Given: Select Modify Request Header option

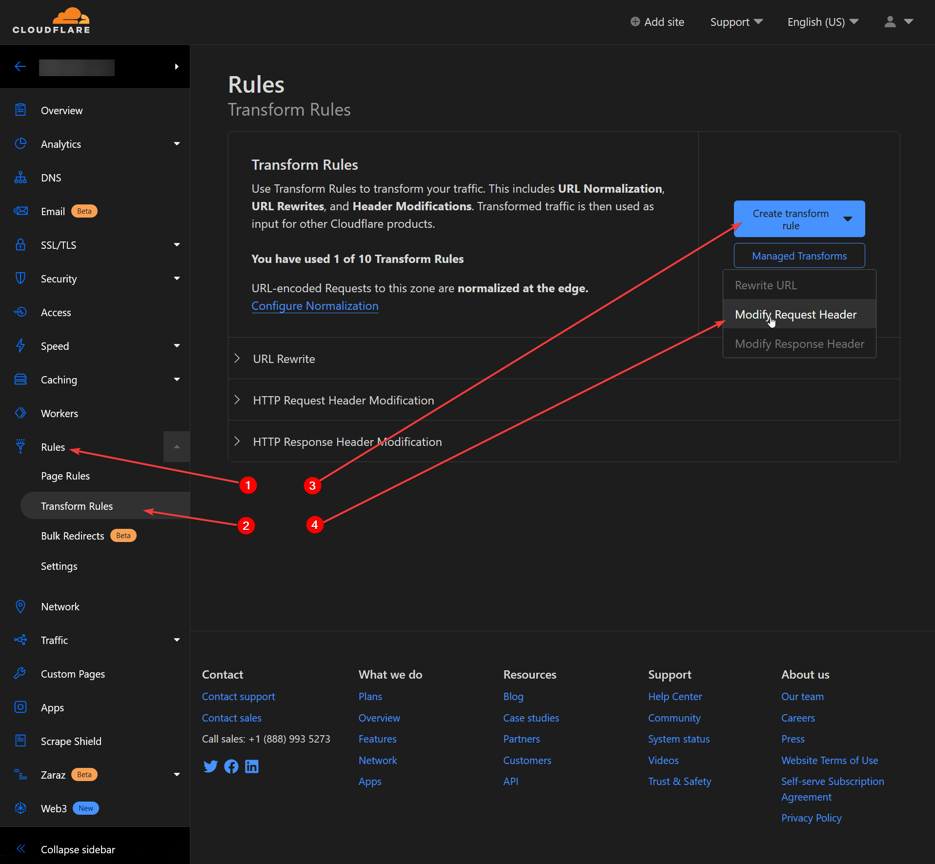Looking at the screenshot, I should click(x=795, y=315).
